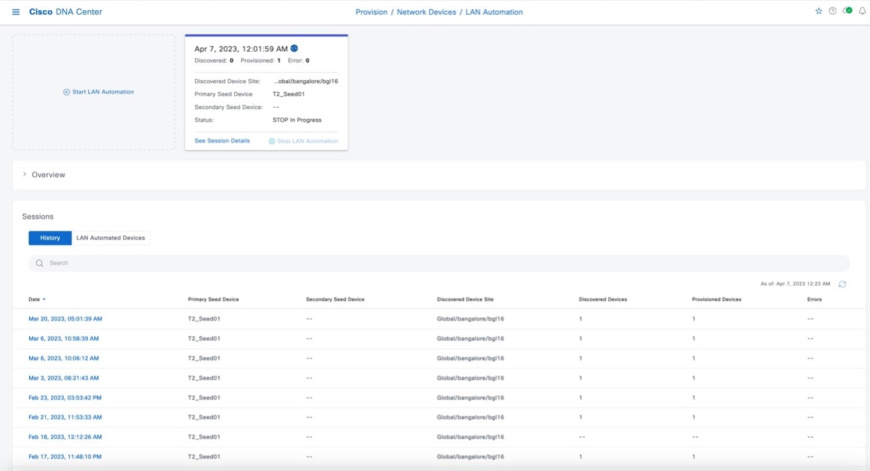Click the stop icon beside Stop LAN Automation
Screen dimensions: 870x471
[272, 141]
